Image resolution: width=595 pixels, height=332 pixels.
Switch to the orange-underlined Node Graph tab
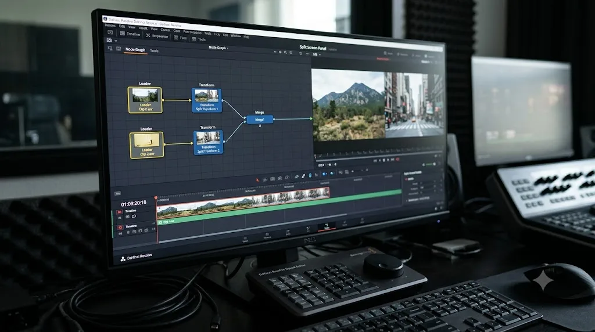click(135, 50)
